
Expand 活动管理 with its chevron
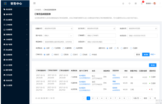point(27,20)
